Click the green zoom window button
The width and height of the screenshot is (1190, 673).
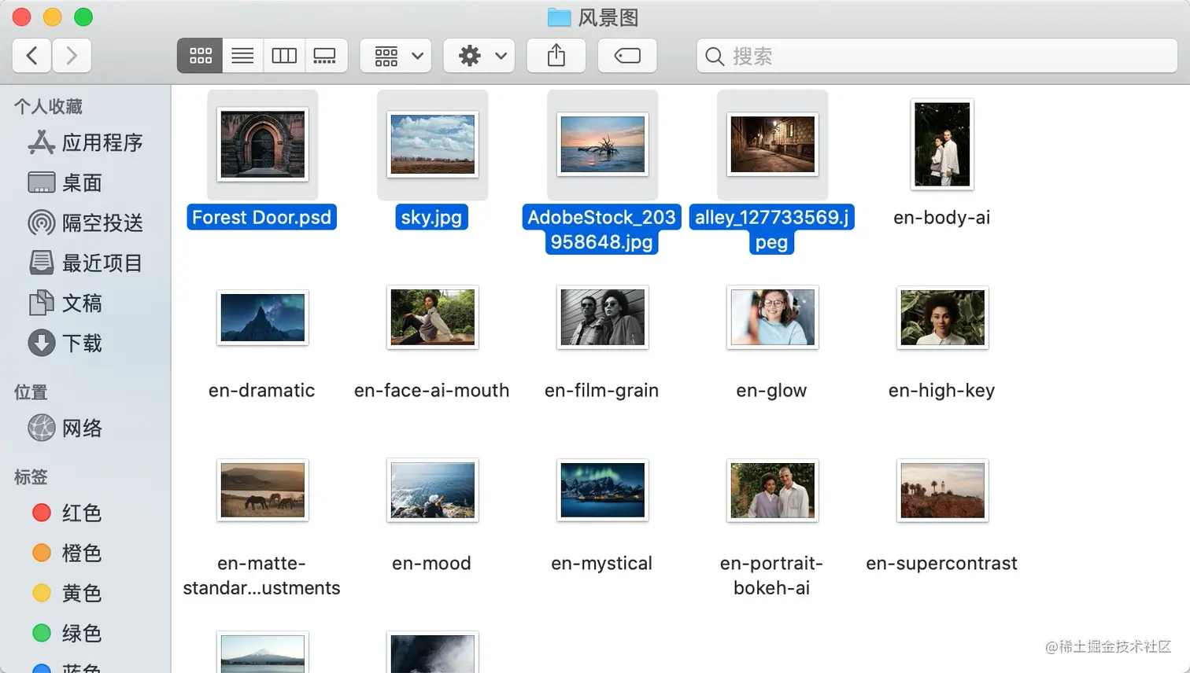pyautogui.click(x=83, y=17)
